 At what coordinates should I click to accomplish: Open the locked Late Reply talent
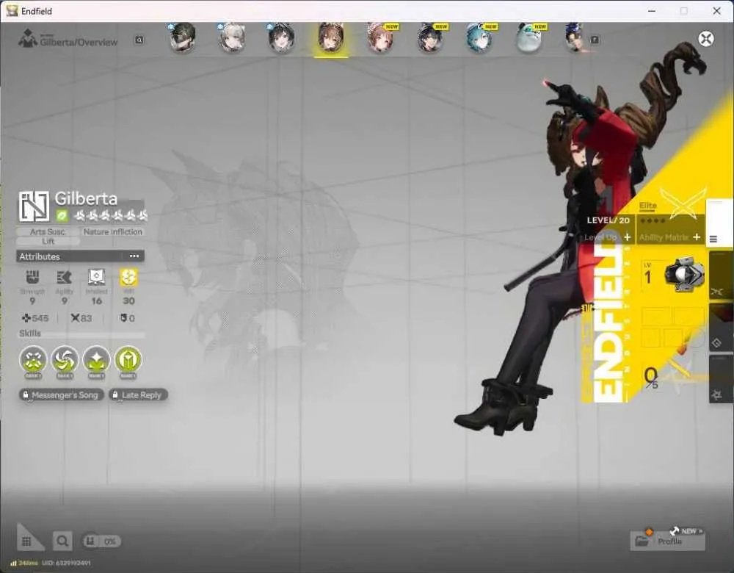[138, 395]
